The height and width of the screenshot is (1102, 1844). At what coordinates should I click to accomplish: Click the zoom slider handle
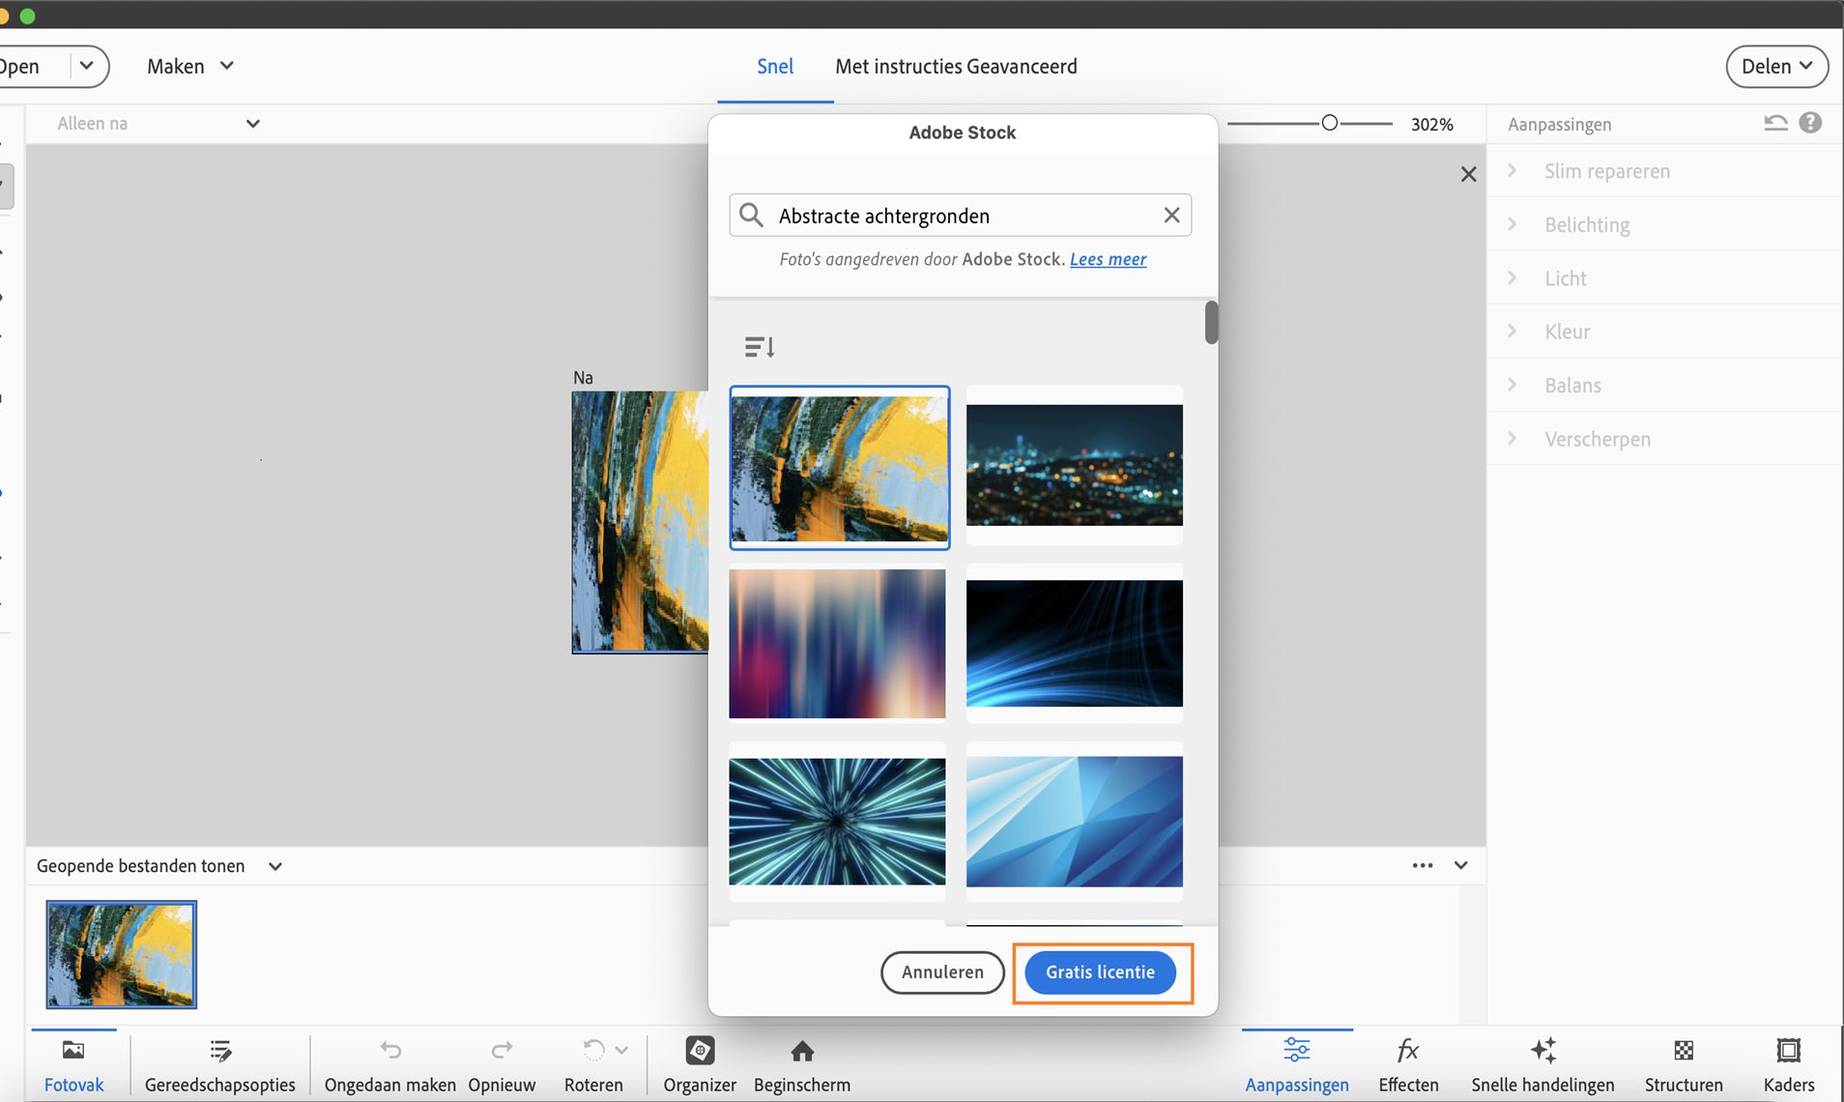coord(1330,123)
